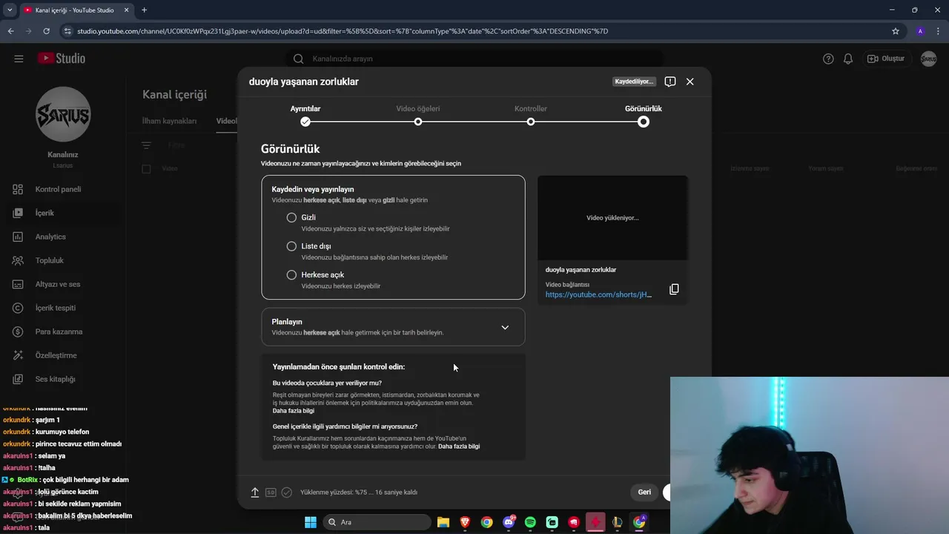Click the Oluştur create button
This screenshot has height=534, width=949.
click(886, 59)
